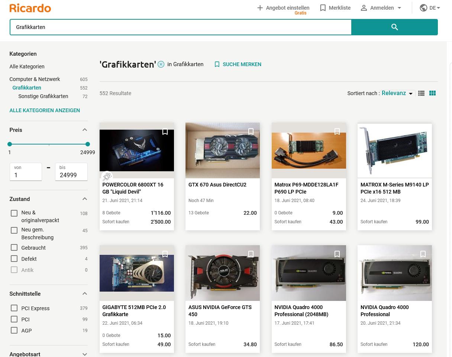Click the promoted rocket badge on POWERCOLOR listing
The width and height of the screenshot is (452, 357).
(107, 176)
